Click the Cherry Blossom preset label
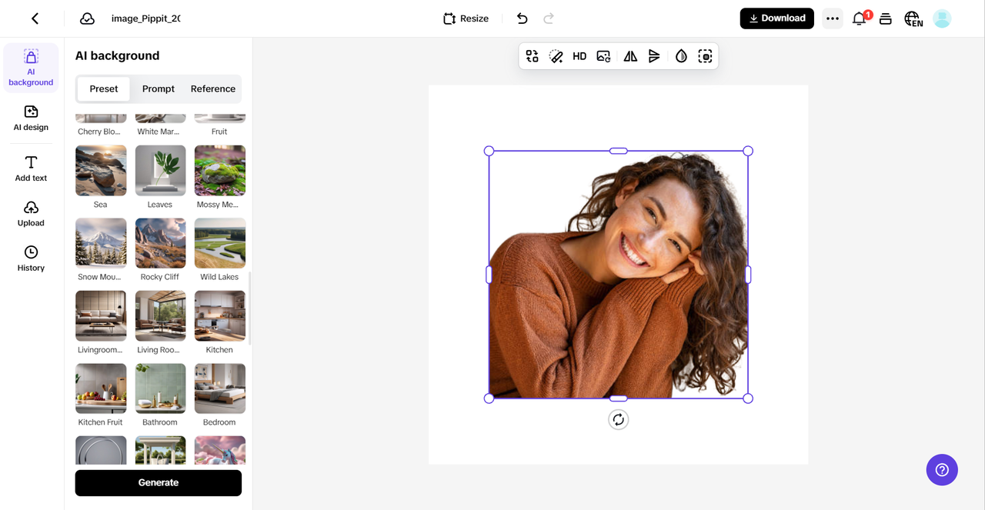 click(99, 132)
